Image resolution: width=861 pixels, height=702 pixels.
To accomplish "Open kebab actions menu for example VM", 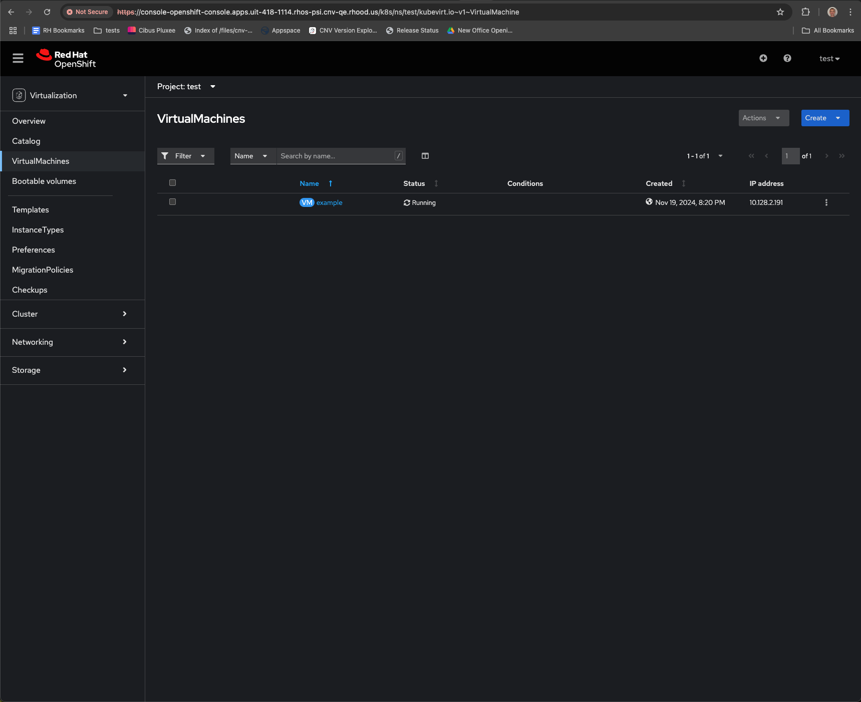I will [x=826, y=202].
